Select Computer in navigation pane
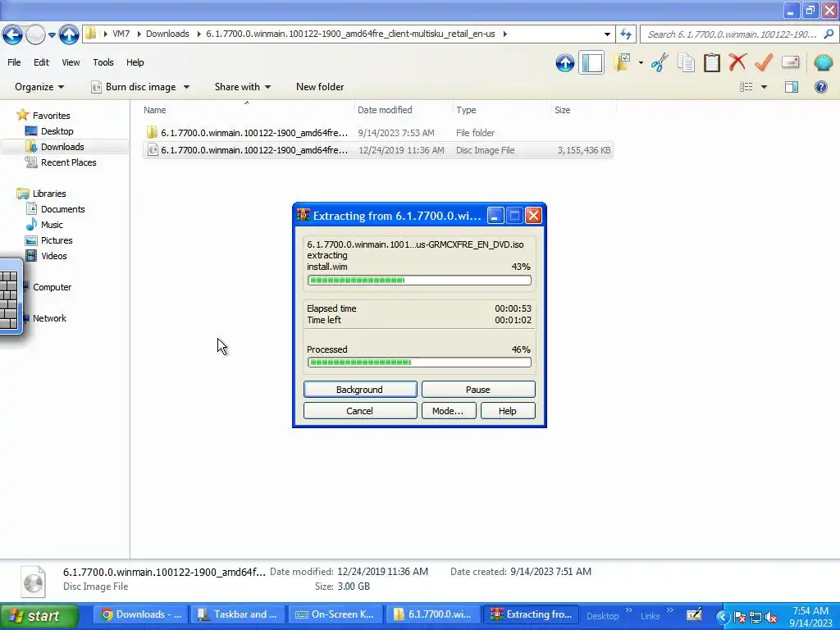The image size is (840, 630). coord(52,287)
